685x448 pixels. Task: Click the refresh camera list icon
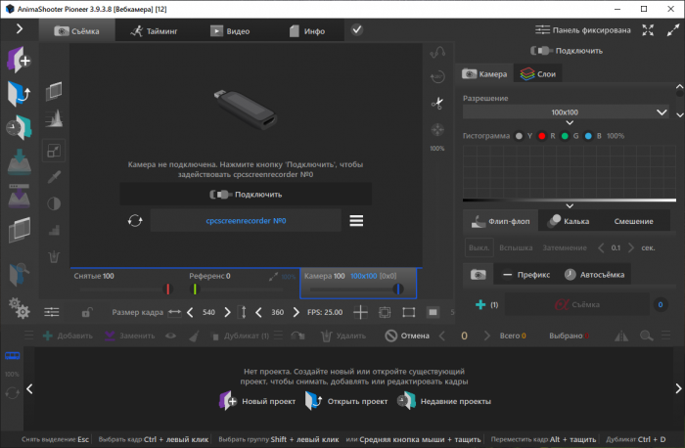coord(134,221)
